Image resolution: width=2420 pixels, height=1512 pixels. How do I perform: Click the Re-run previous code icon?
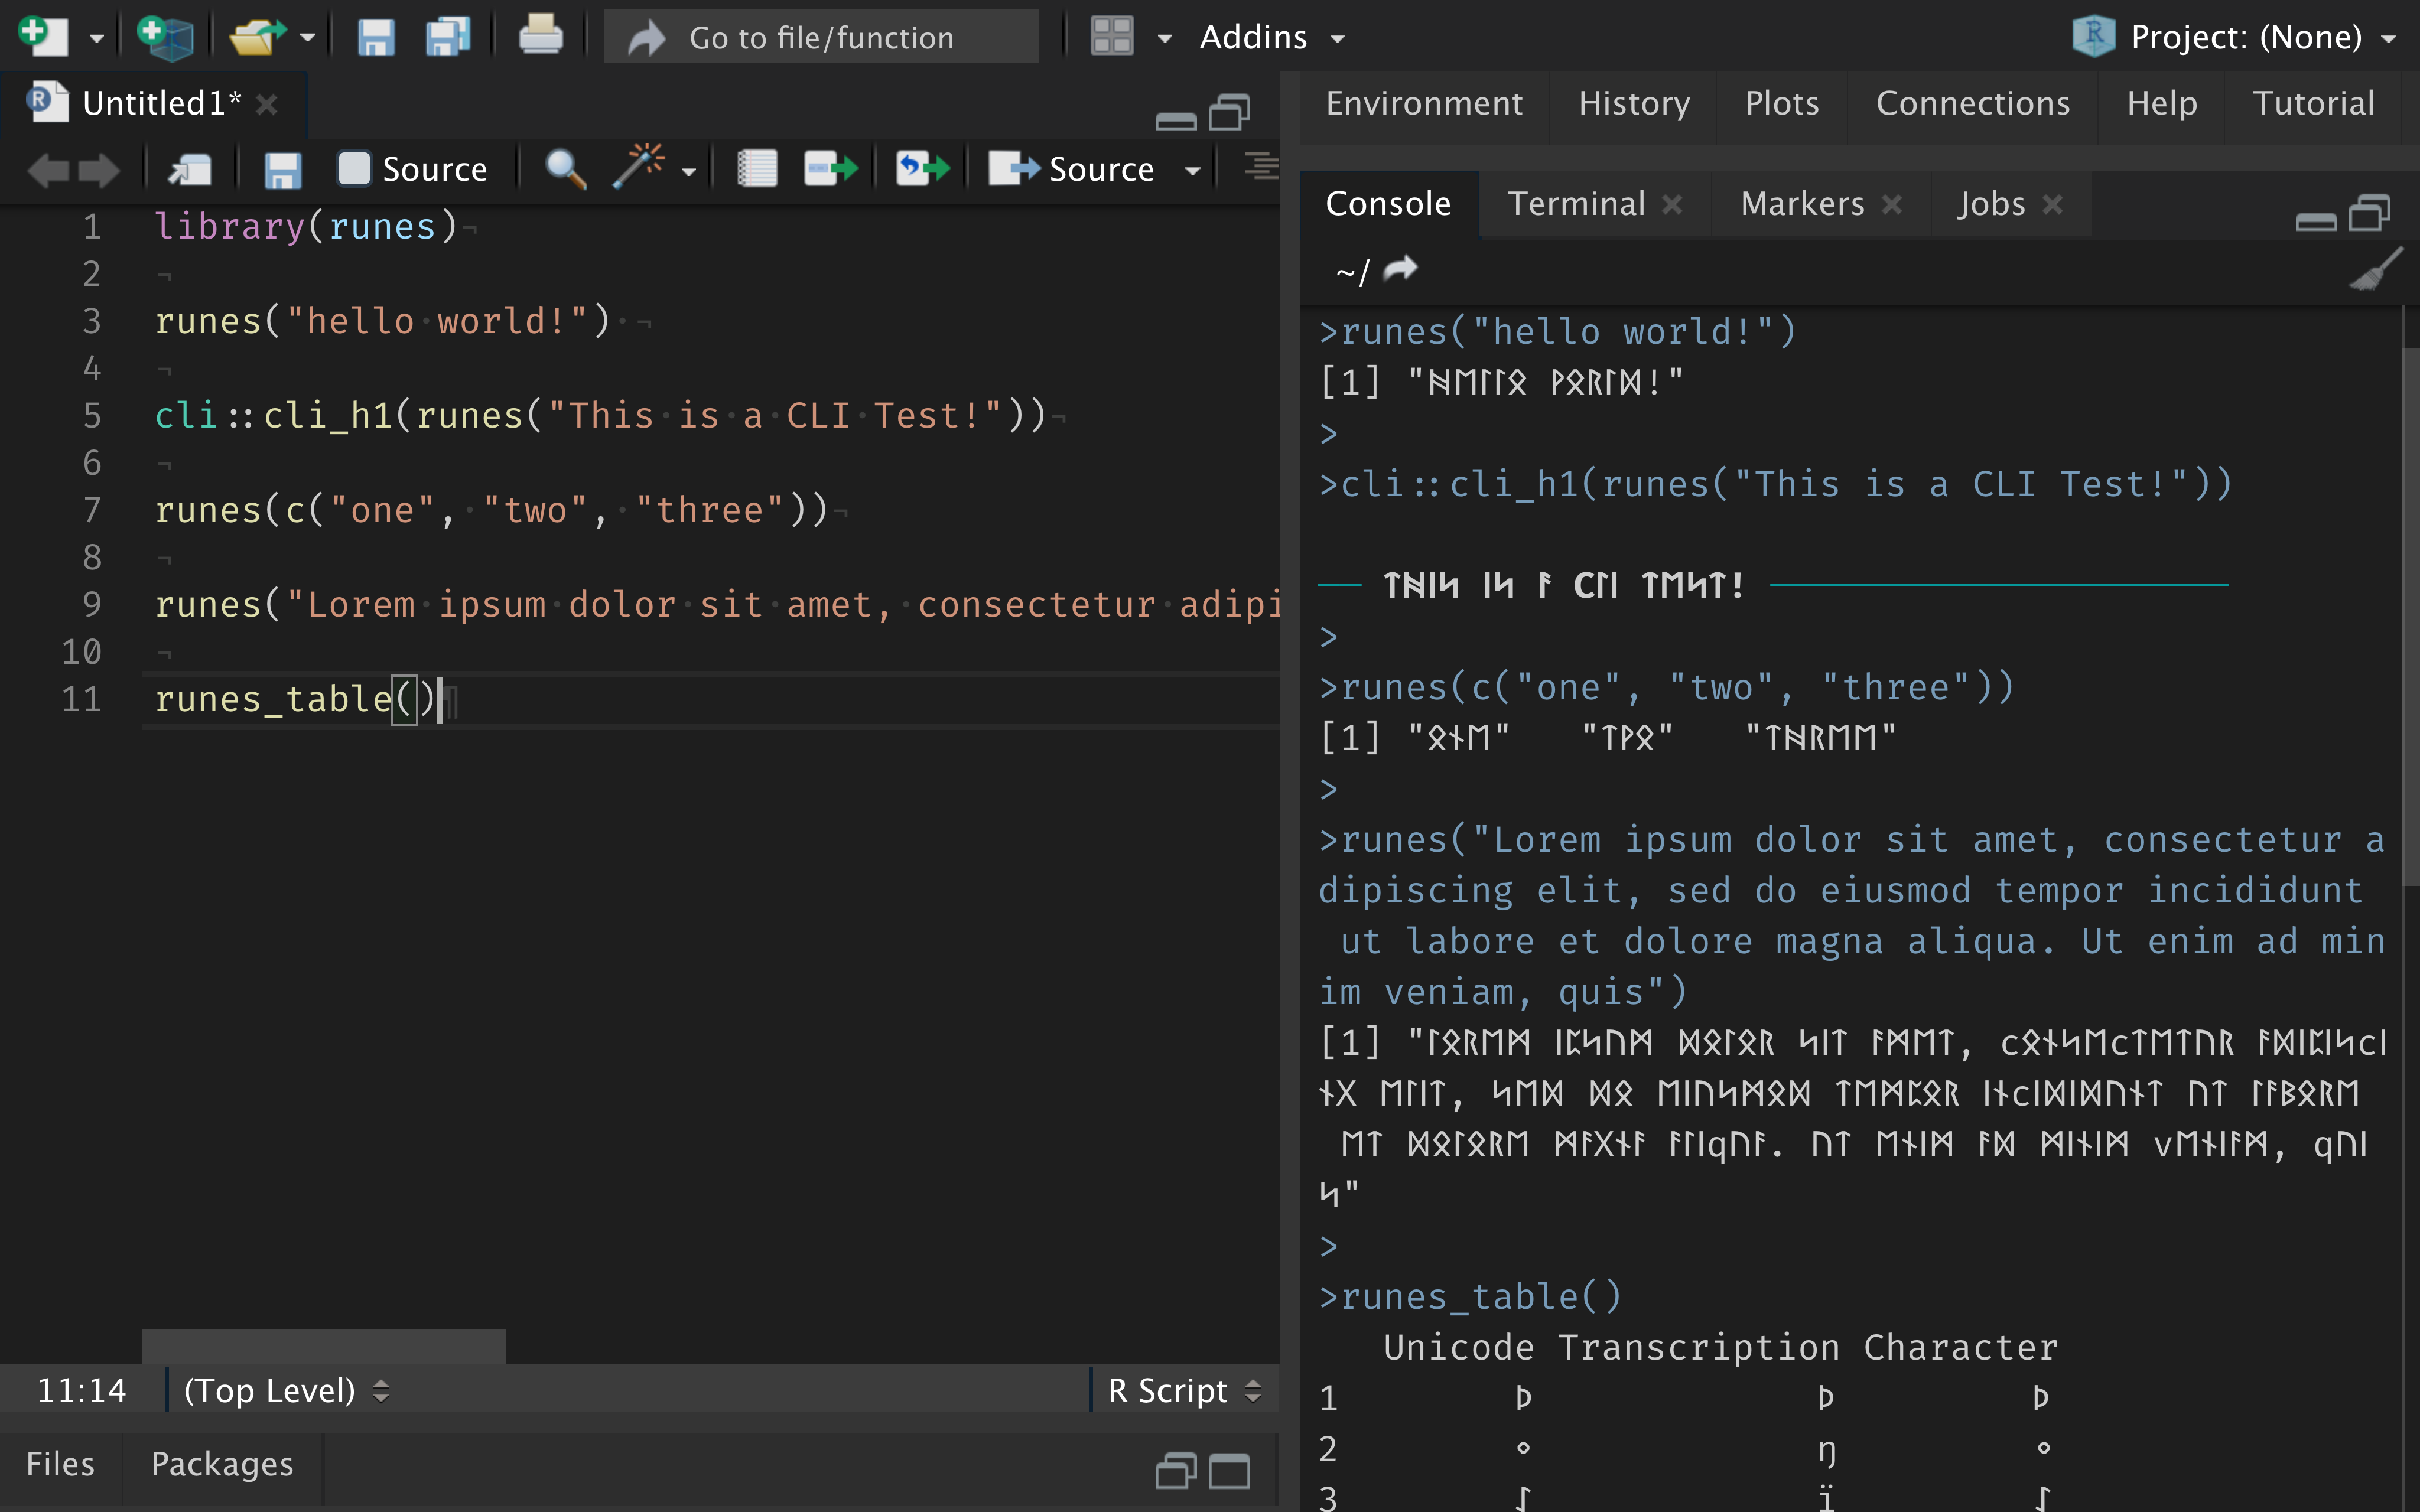tap(921, 169)
